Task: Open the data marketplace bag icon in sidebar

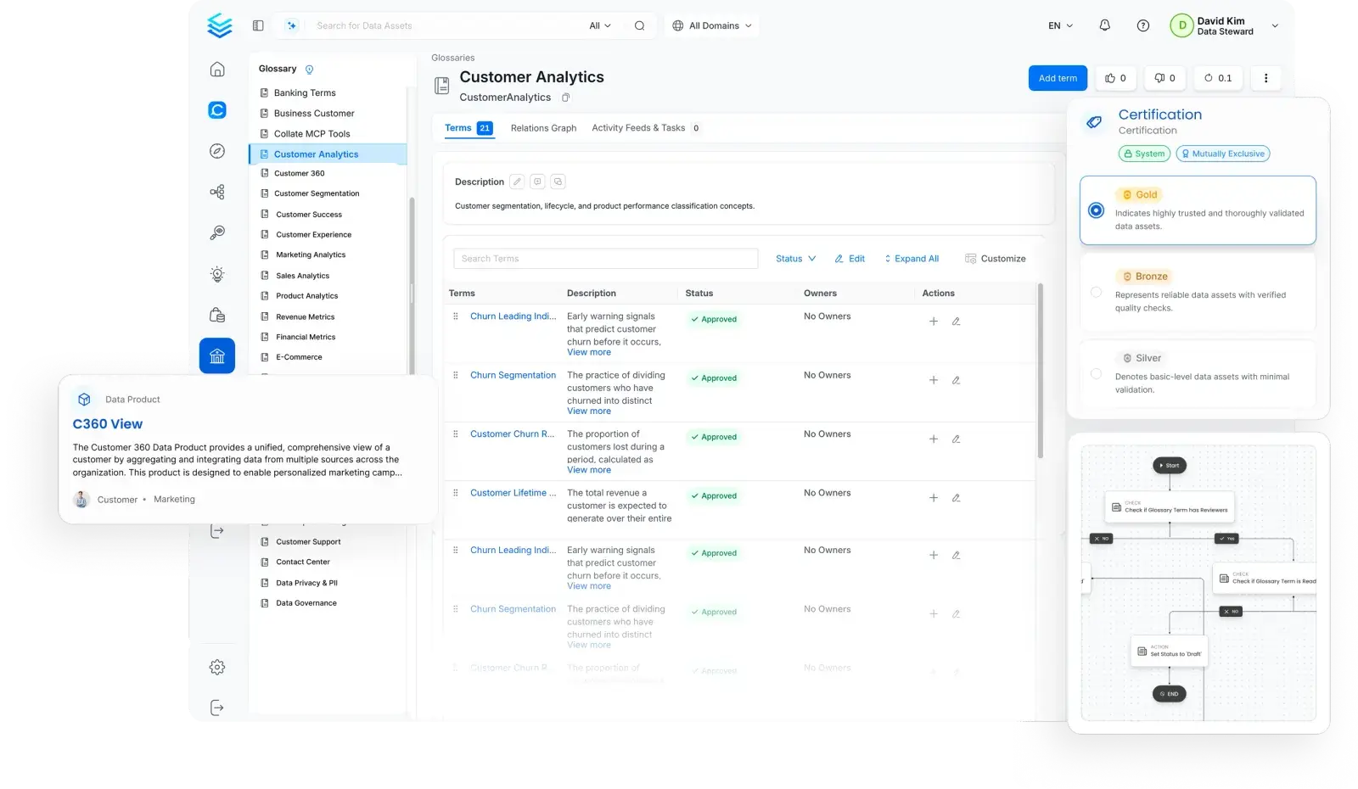Action: pos(217,315)
